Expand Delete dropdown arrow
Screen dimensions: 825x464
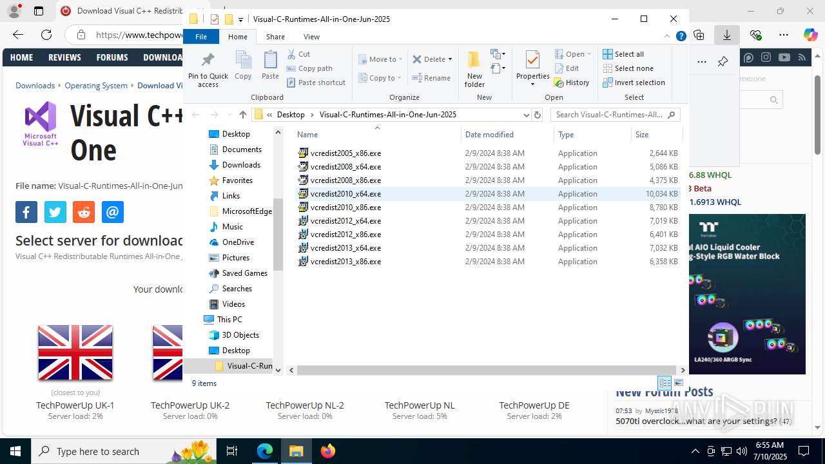[x=450, y=59]
